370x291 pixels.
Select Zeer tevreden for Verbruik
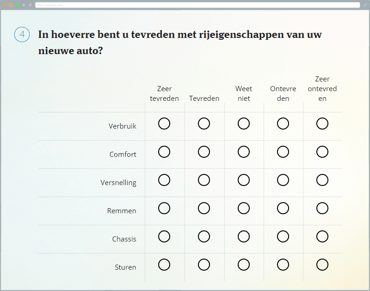tap(164, 124)
